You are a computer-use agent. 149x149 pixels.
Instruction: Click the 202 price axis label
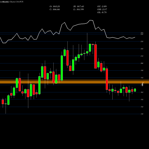tap(142, 63)
